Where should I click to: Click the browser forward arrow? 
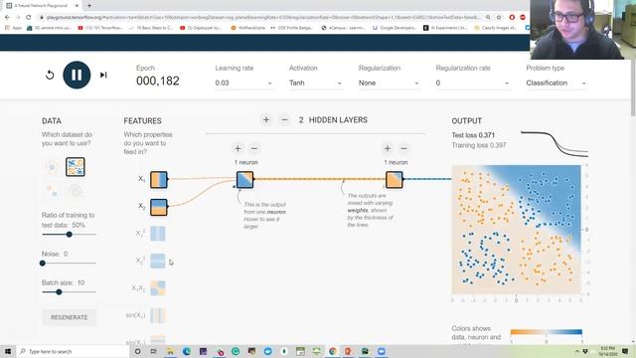pyautogui.click(x=18, y=17)
